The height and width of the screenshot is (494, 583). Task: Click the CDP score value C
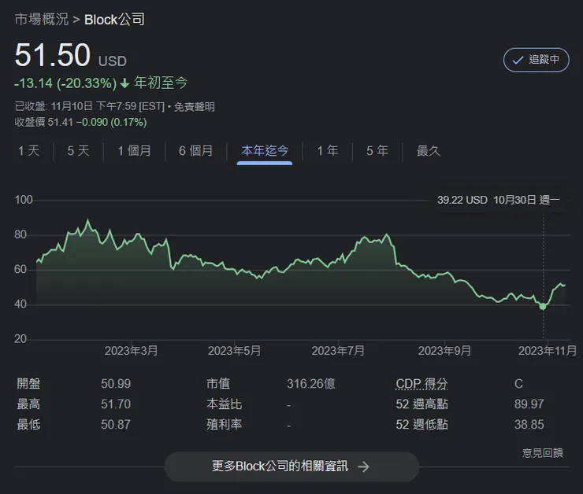point(518,383)
